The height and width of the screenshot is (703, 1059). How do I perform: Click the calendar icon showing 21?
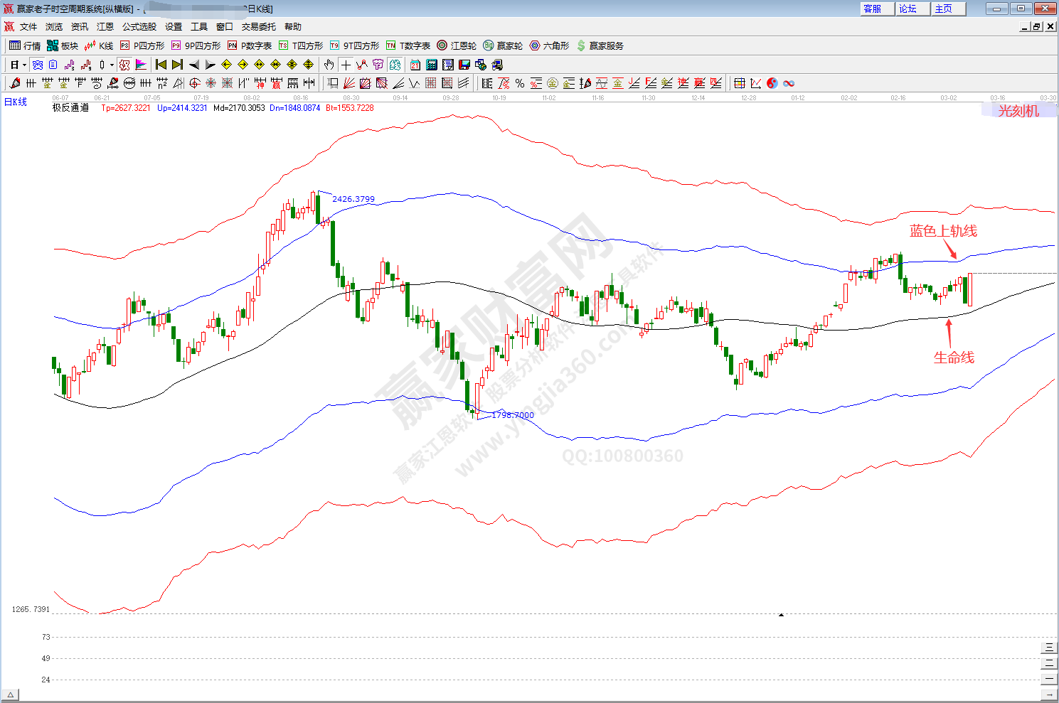click(x=415, y=65)
